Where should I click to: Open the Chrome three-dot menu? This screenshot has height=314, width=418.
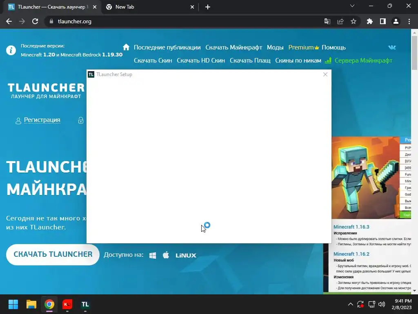pyautogui.click(x=409, y=21)
